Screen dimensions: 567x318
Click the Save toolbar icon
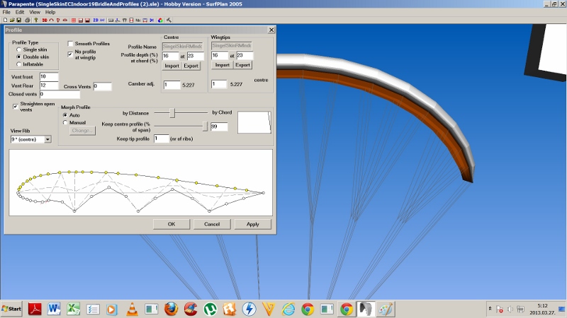[20, 20]
